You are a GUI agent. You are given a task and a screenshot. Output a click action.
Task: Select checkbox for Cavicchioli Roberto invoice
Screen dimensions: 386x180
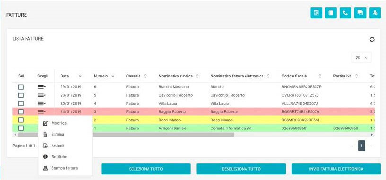21,95
